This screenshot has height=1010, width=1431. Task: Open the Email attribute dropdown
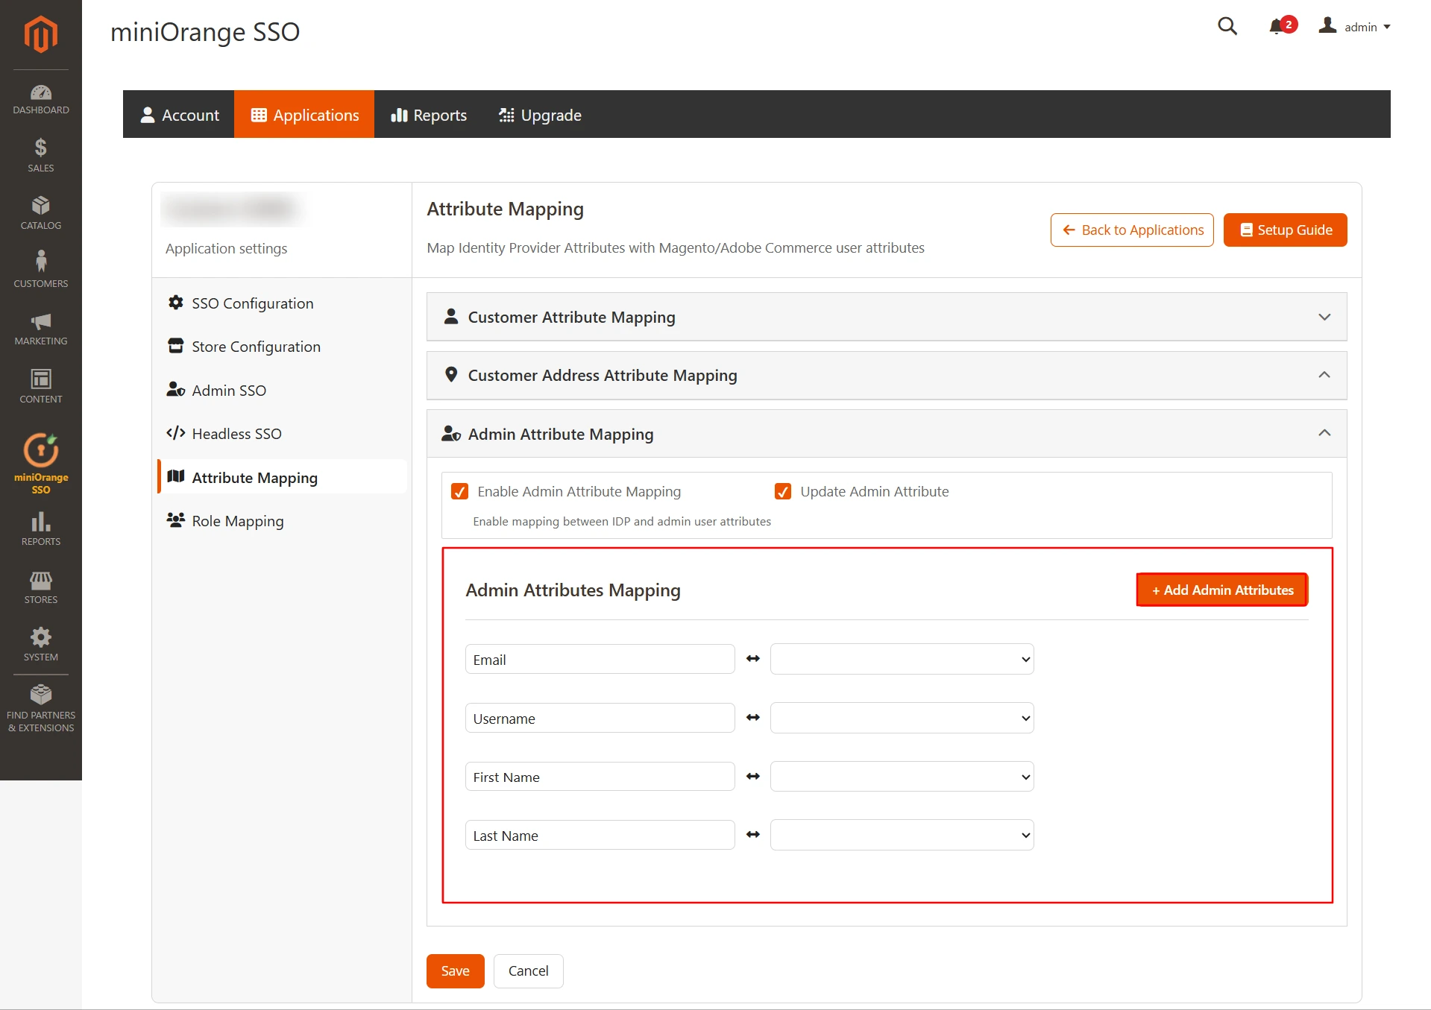(902, 659)
